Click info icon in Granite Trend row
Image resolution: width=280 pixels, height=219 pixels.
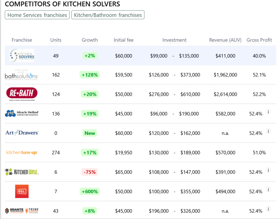pos(268,209)
